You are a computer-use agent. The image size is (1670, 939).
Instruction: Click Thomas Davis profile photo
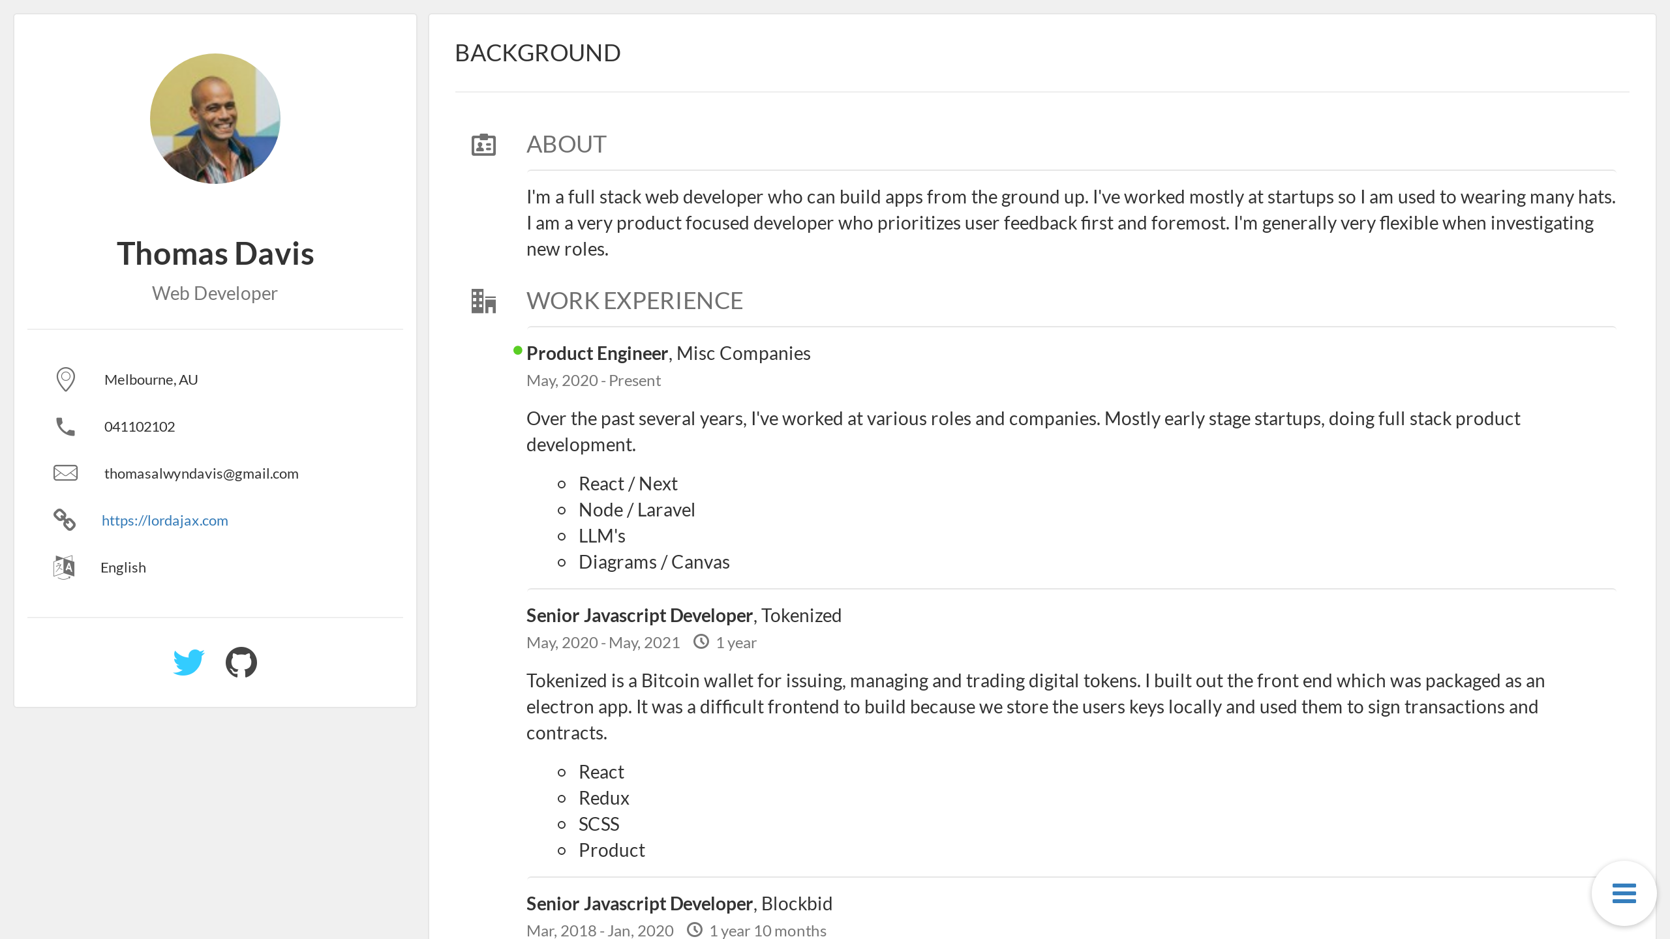click(x=215, y=119)
